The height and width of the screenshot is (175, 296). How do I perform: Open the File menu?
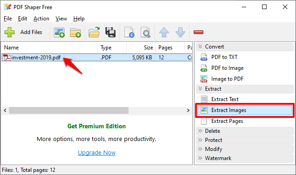pyautogui.click(x=8, y=19)
